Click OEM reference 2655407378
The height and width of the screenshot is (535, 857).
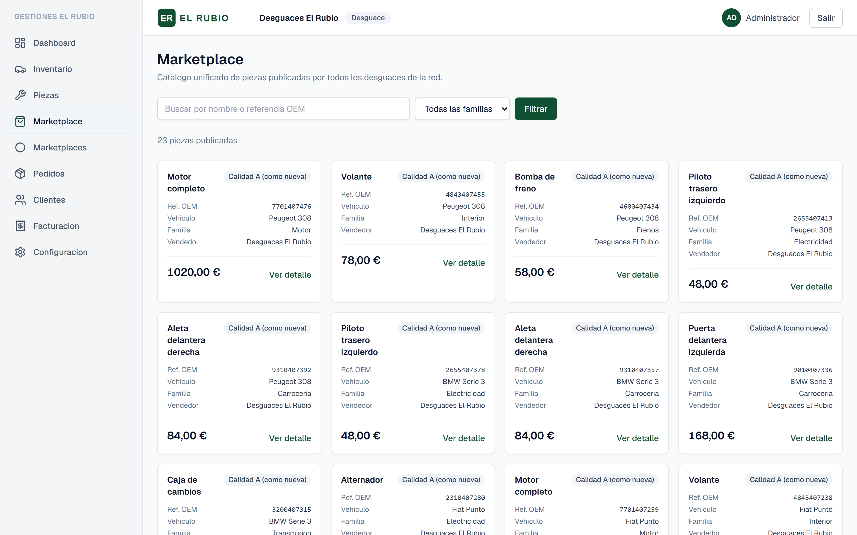point(465,370)
